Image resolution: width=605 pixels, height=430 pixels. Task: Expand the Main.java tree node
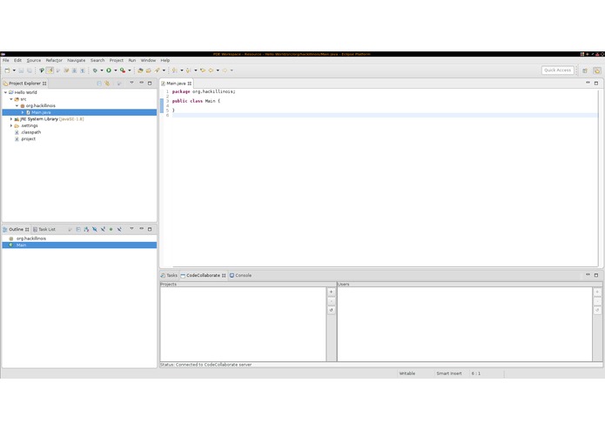pos(23,112)
